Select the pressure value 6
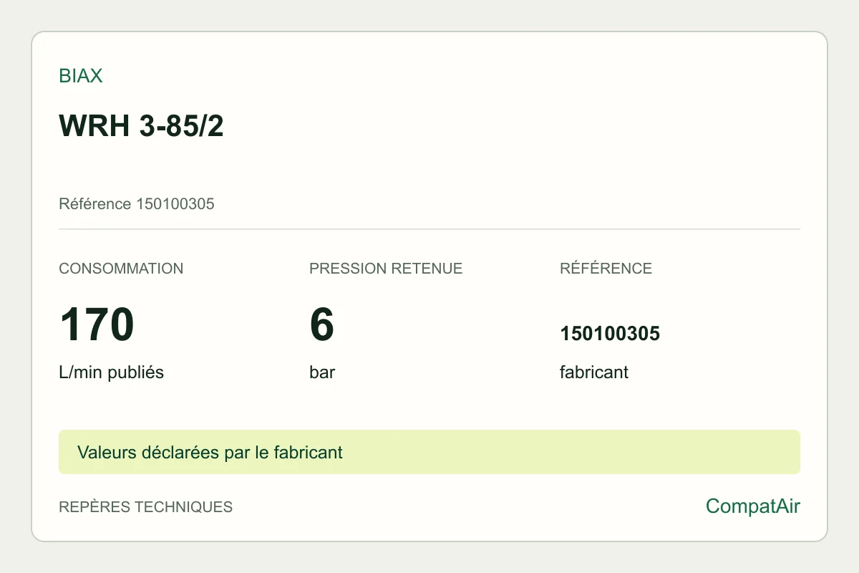 coord(322,324)
